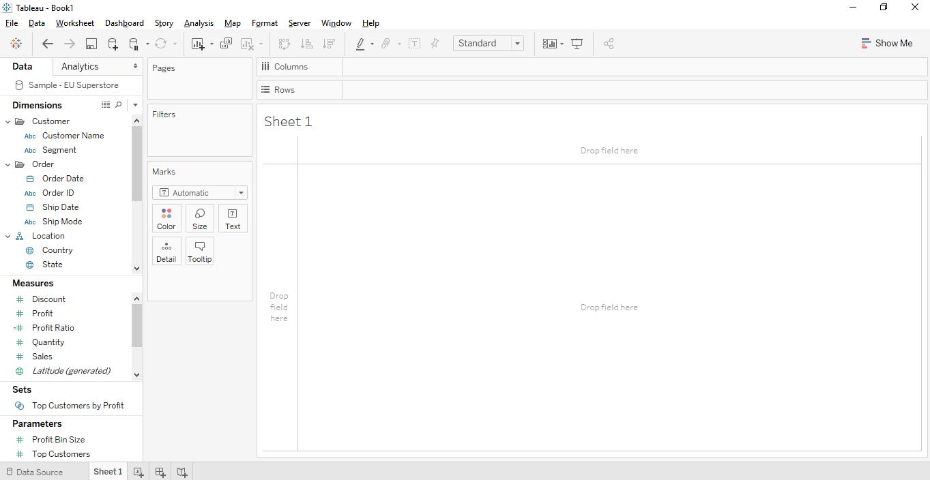Pin the view with the pushpin icon

click(435, 43)
